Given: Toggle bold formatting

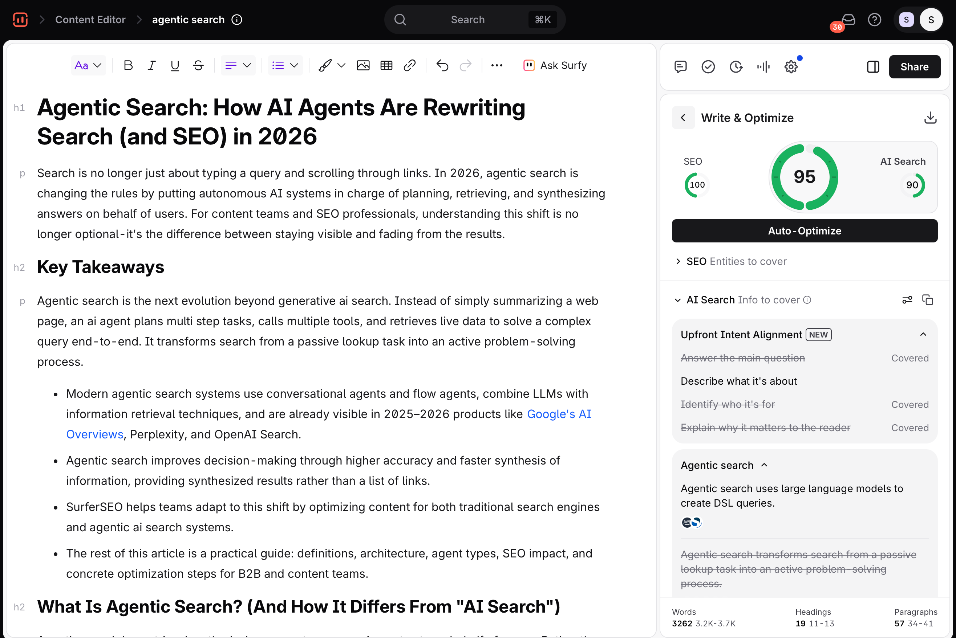Looking at the screenshot, I should [128, 66].
